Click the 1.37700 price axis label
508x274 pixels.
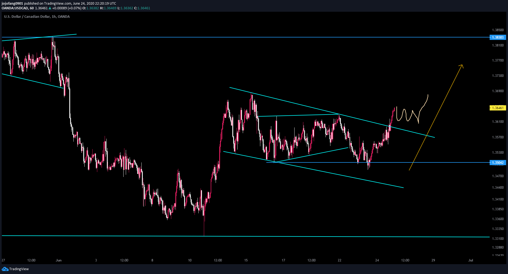coord(498,60)
